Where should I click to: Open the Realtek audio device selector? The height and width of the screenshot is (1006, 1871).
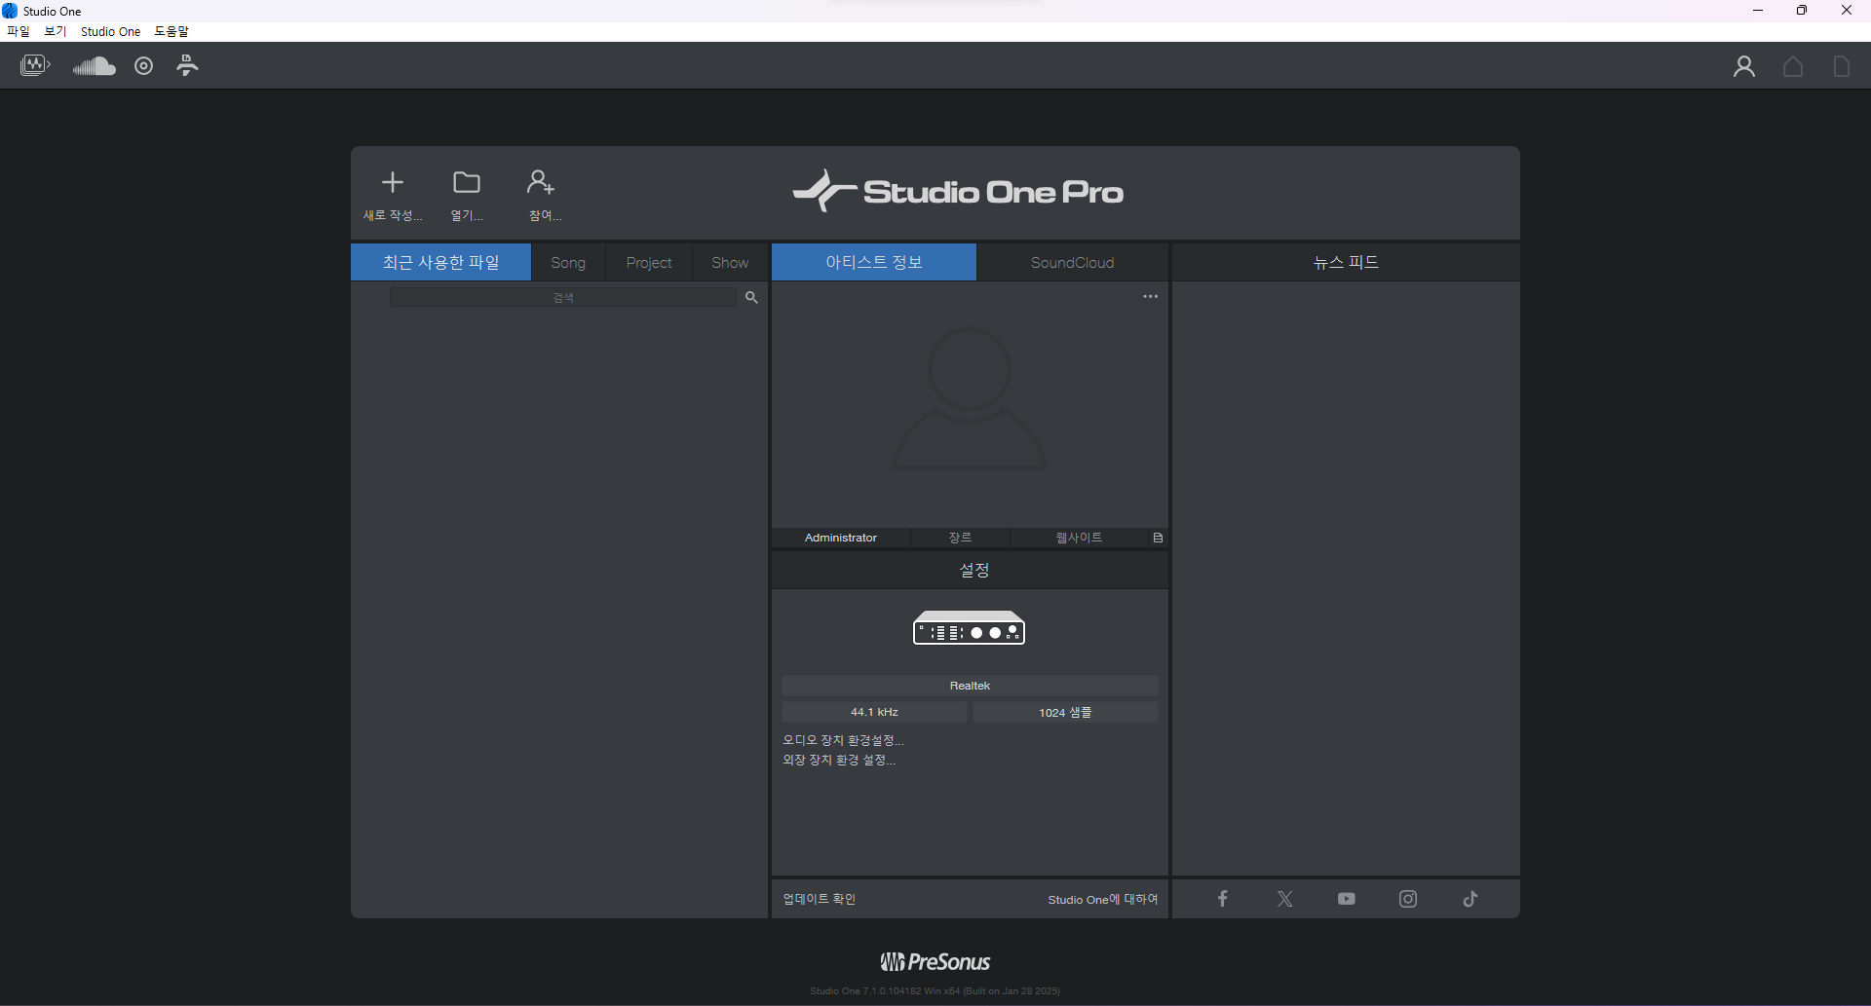click(x=970, y=686)
